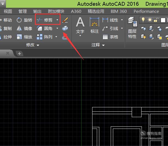This screenshot has height=146, width=168.
Task: Click the 标注 (Dimension) tool
Action: 94,25
